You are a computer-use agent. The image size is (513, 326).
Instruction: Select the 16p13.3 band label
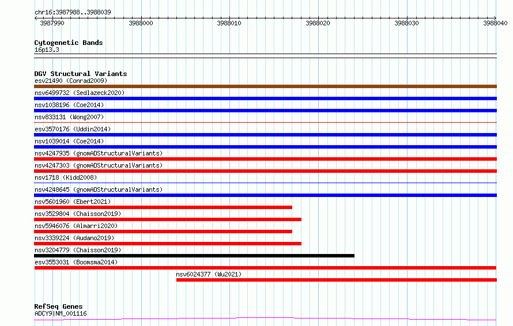coord(47,50)
